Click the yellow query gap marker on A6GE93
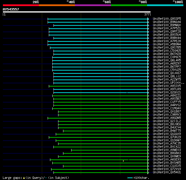Image resolution: width=186 pixels, height=180 pixels. pyautogui.click(x=123, y=161)
